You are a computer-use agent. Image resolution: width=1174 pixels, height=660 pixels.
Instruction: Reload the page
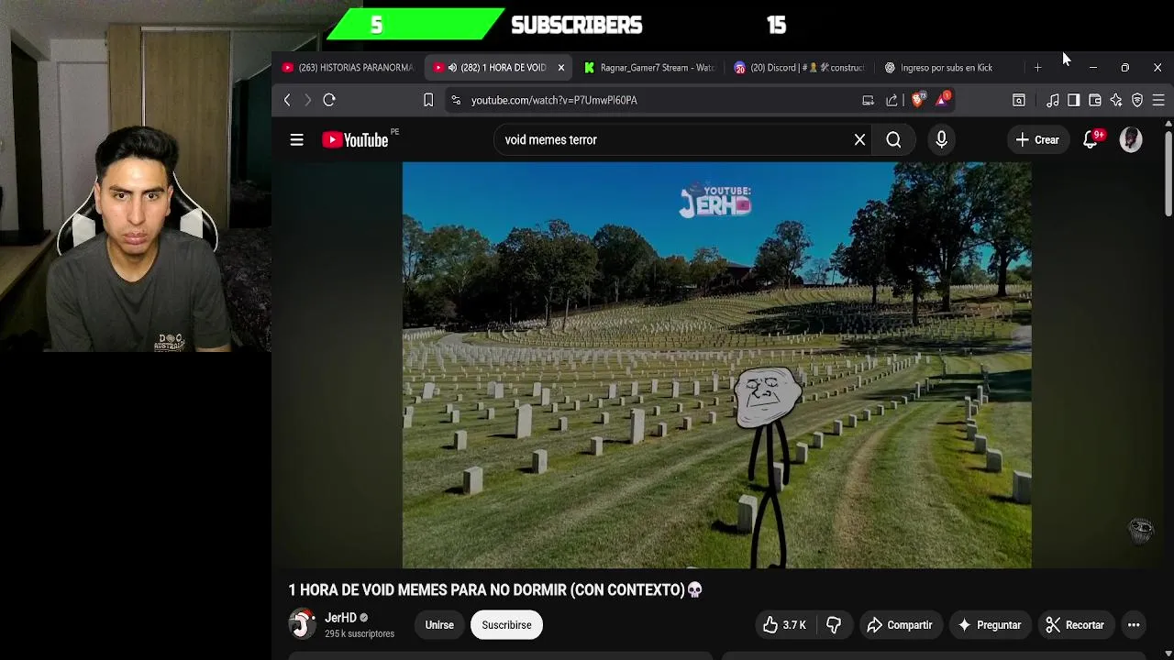(329, 100)
